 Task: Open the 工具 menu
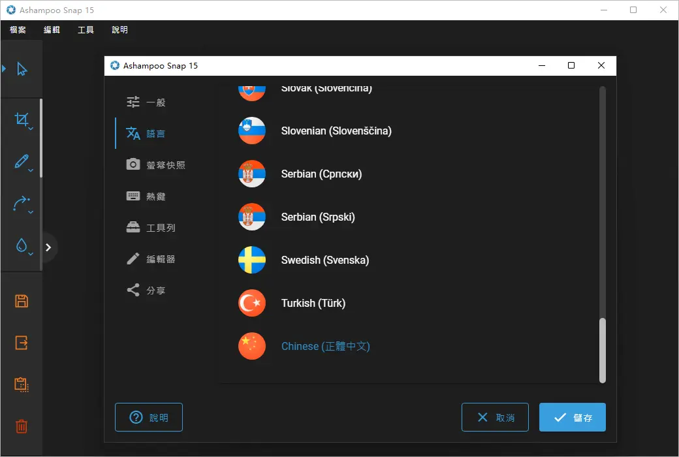click(86, 30)
